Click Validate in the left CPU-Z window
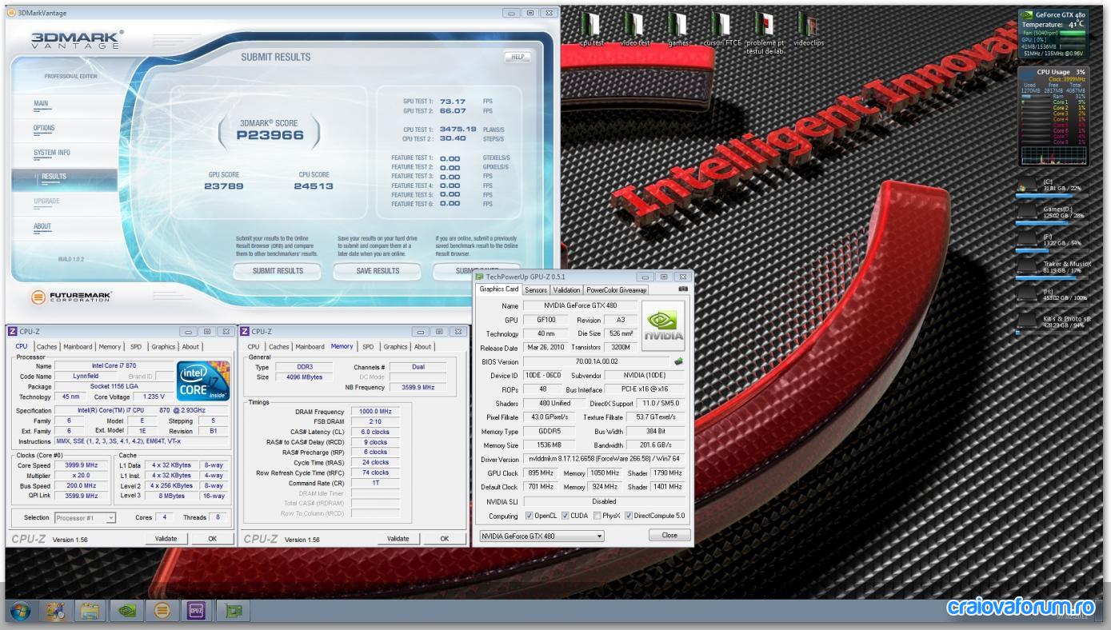Image resolution: width=1111 pixels, height=630 pixels. [x=166, y=539]
